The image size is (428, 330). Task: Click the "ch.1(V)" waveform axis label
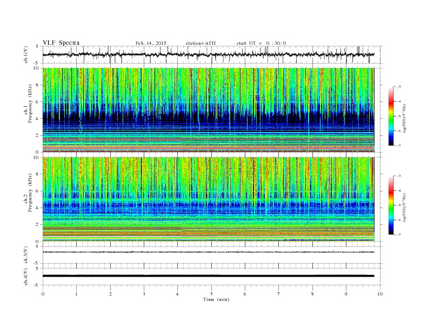(x=26, y=54)
